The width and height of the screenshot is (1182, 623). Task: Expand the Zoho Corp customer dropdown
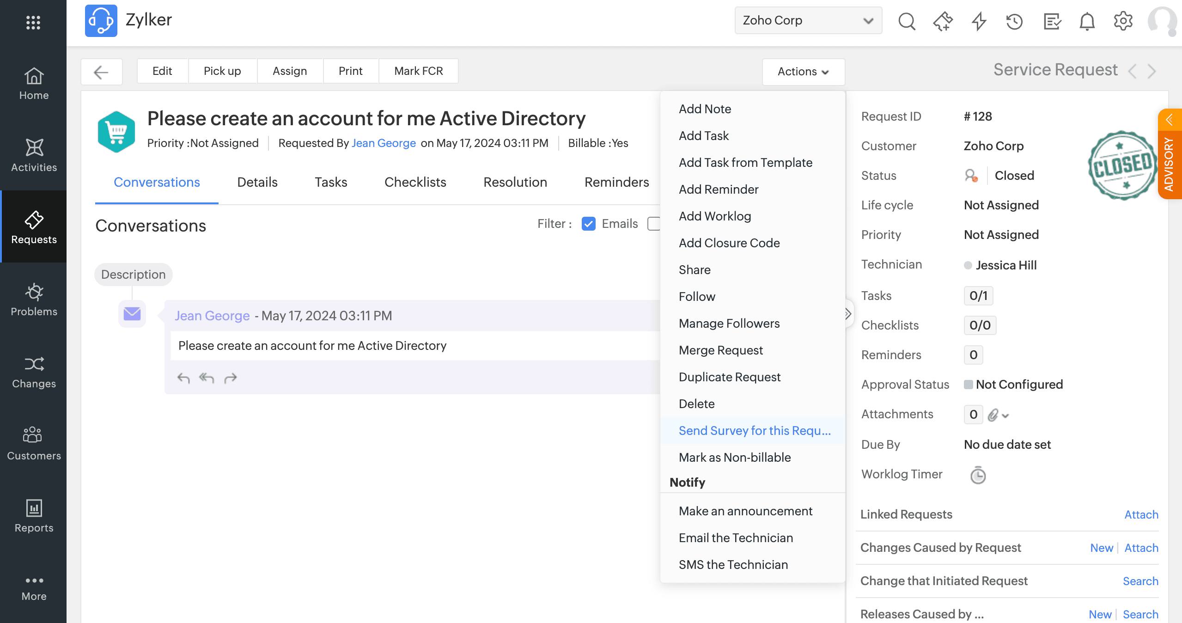808,21
